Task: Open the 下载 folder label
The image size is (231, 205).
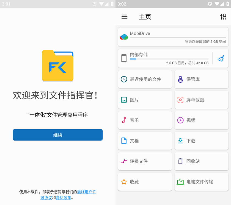Action: tap(191, 141)
